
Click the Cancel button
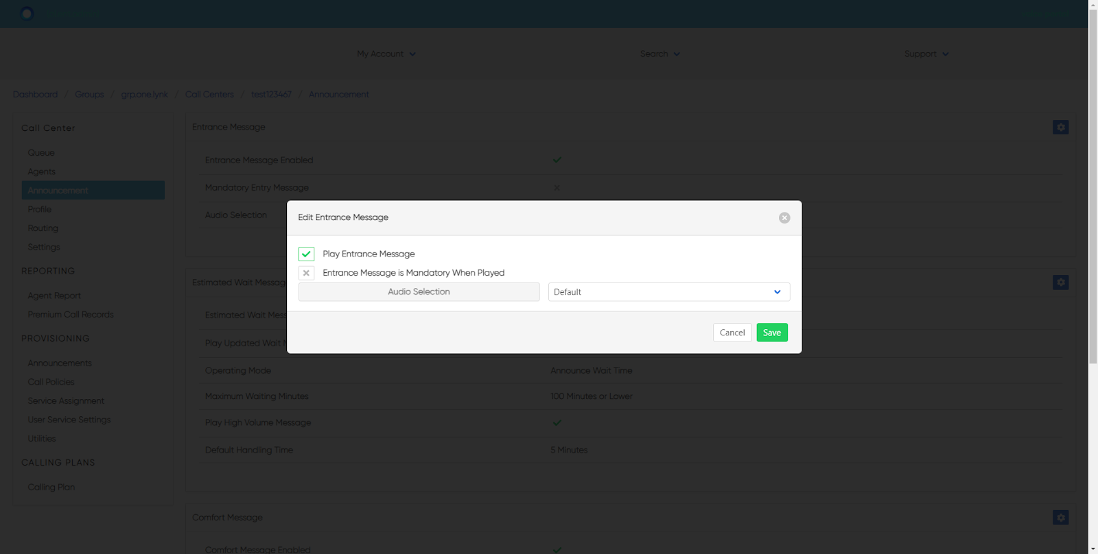[x=732, y=333]
